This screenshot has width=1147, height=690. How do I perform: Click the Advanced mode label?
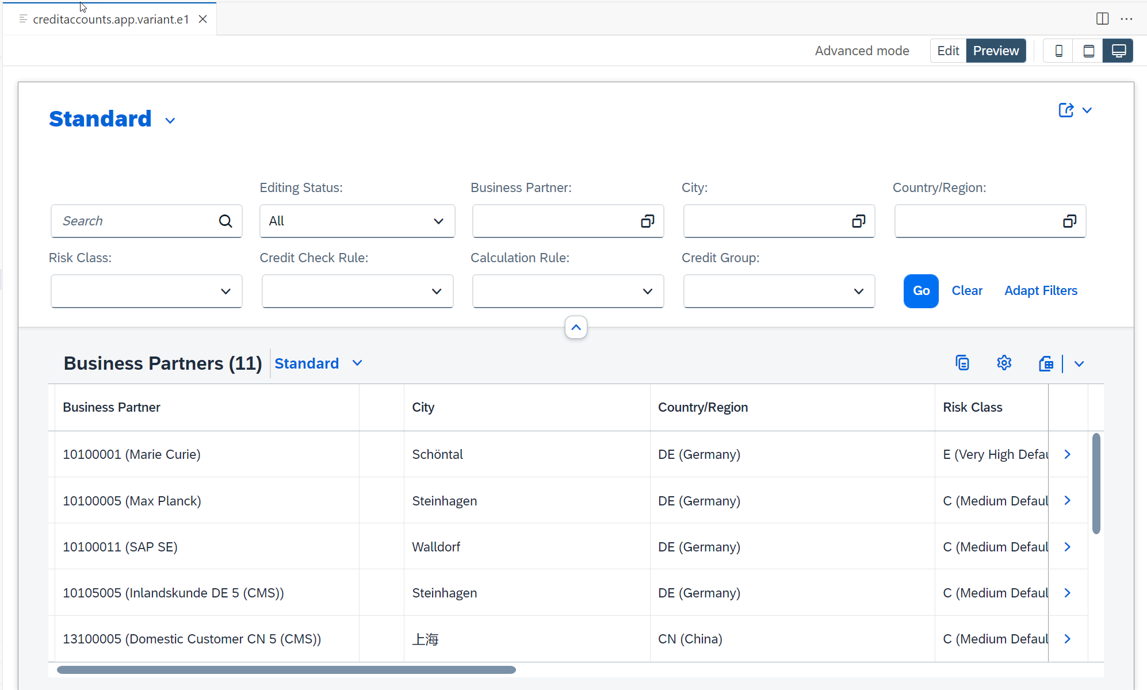point(862,51)
